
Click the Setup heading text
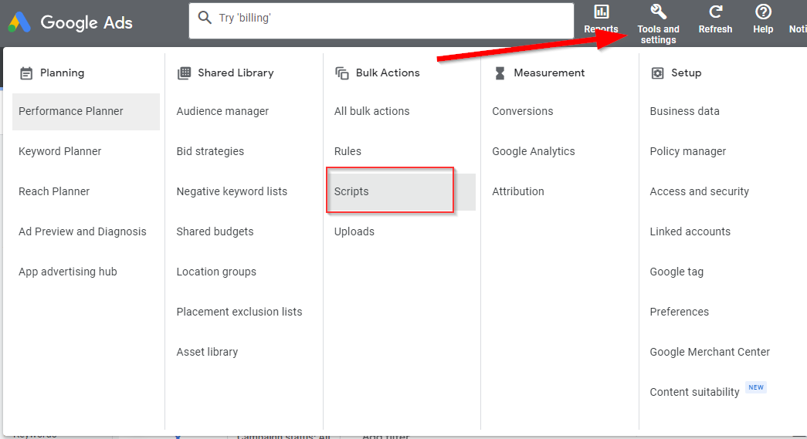(686, 73)
